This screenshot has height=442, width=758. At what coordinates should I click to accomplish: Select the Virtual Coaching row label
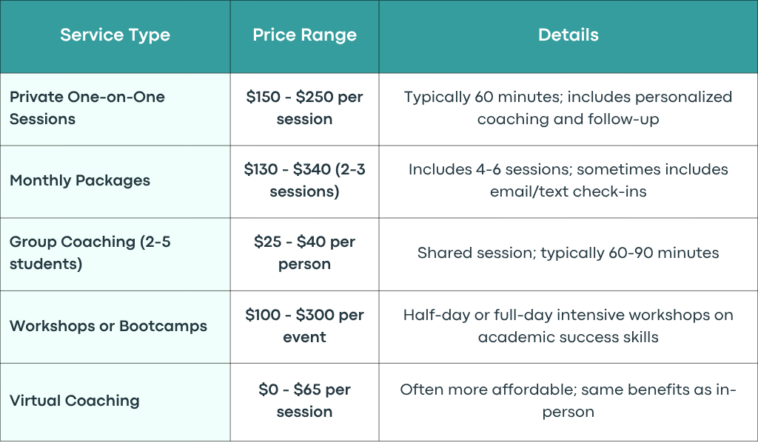click(75, 401)
